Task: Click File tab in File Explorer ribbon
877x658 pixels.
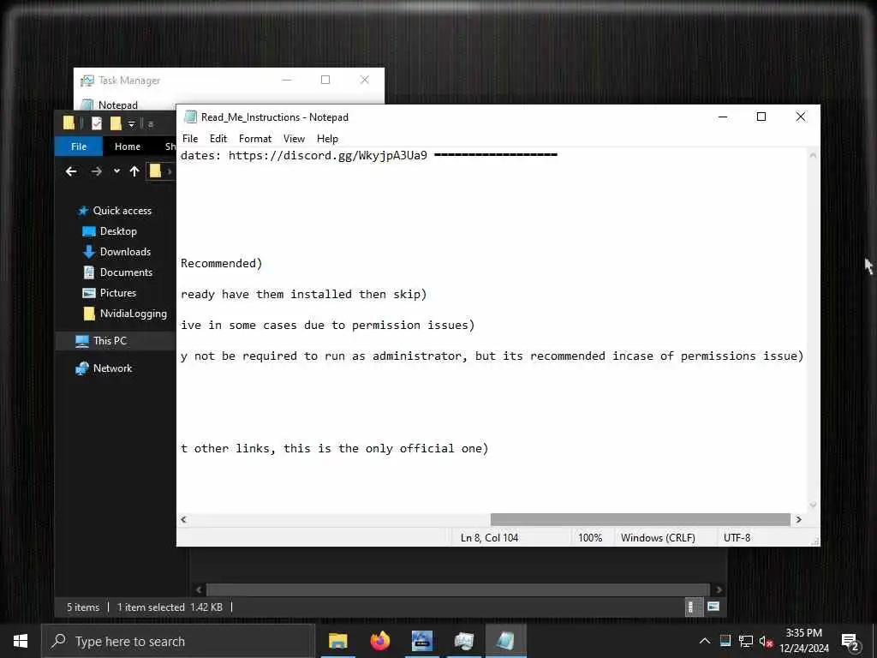Action: click(79, 147)
